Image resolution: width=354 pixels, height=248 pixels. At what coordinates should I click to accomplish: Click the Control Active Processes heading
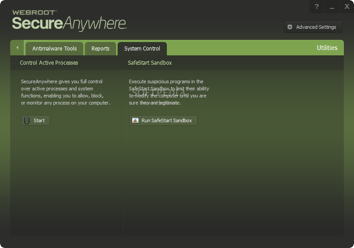(49, 63)
